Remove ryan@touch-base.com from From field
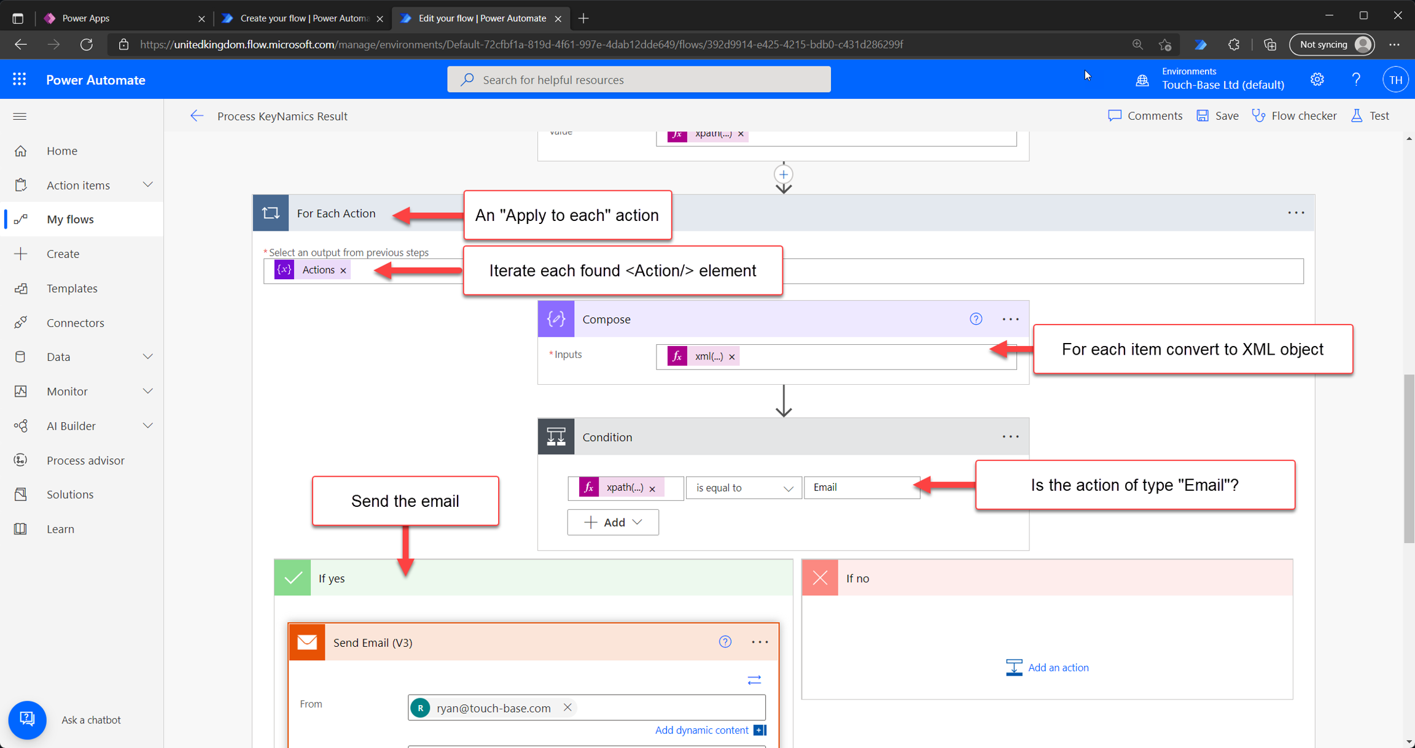Viewport: 1415px width, 748px height. coord(567,708)
